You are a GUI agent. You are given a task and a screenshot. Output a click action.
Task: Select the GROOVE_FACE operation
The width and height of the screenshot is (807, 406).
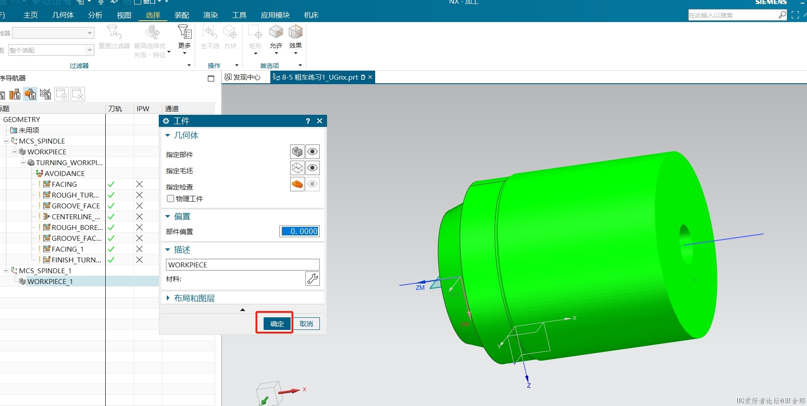coord(76,206)
